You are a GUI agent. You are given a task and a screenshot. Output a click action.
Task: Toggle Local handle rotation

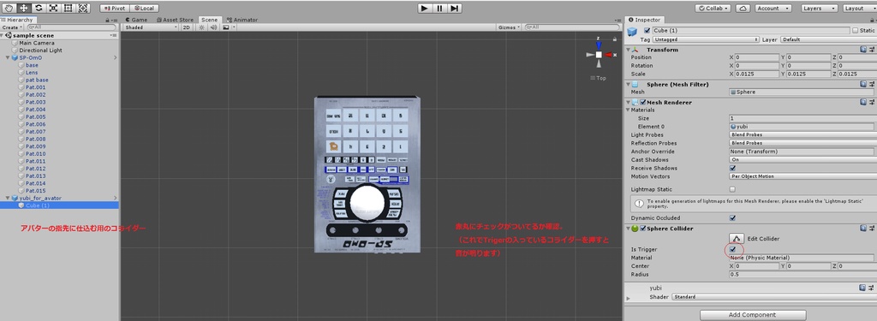click(144, 9)
